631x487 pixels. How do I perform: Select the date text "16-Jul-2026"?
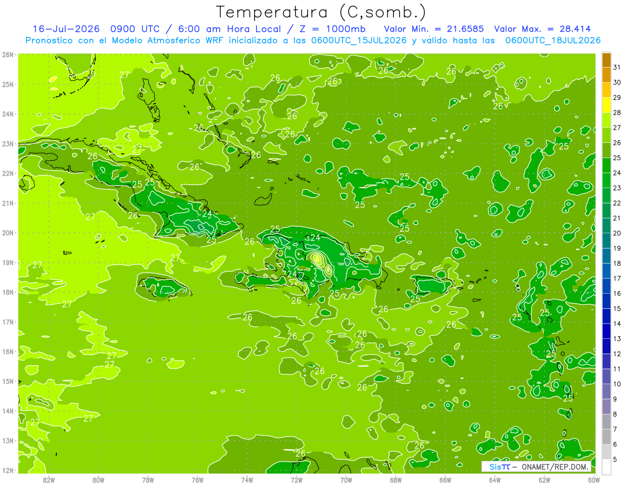[67, 29]
